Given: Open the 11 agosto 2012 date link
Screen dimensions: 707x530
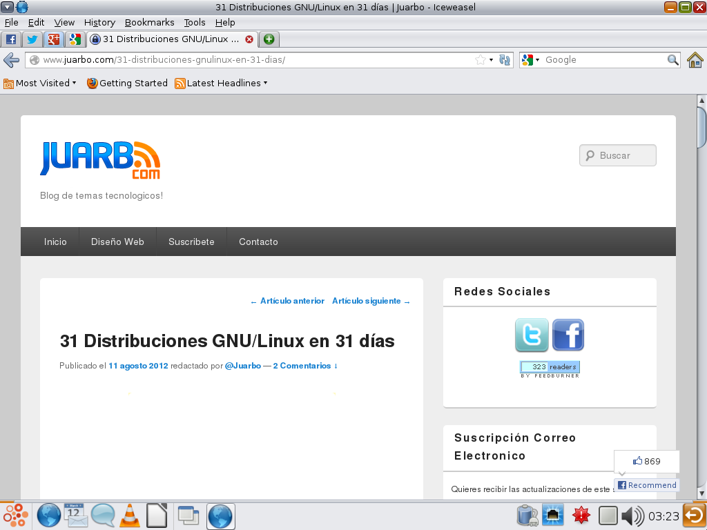Looking at the screenshot, I should 138,366.
